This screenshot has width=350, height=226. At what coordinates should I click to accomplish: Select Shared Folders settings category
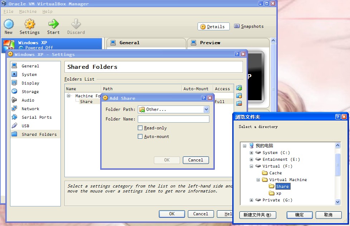coord(35,134)
